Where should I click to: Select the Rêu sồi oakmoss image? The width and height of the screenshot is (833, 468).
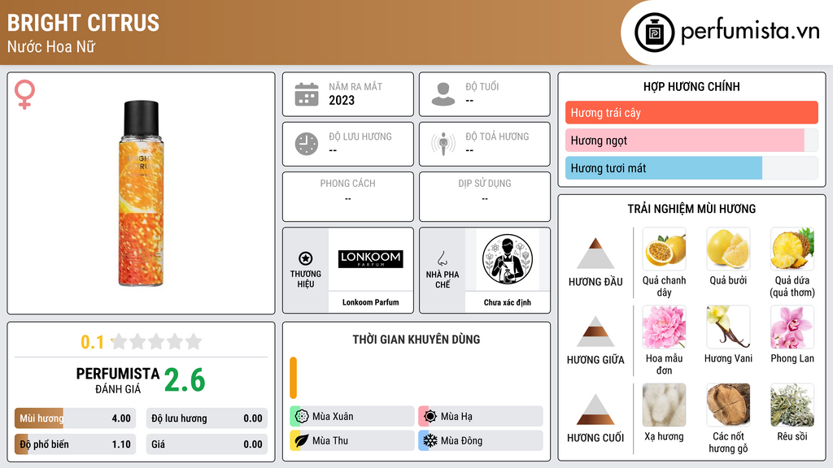[x=792, y=405]
